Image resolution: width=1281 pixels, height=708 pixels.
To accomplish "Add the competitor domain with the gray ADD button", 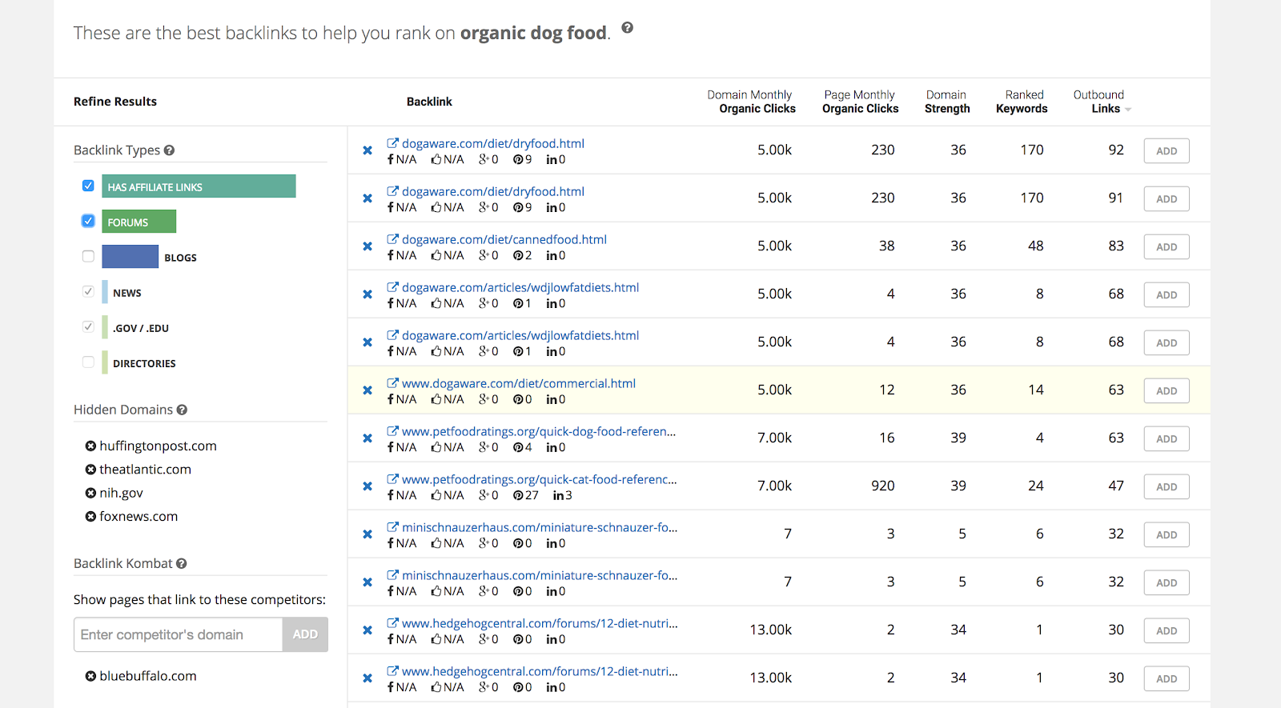I will coord(305,634).
